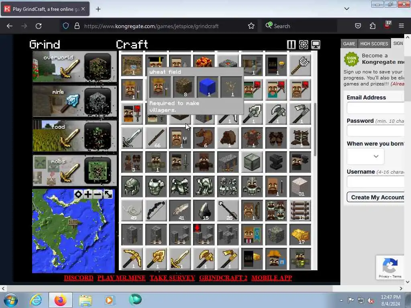Craft the anvil item

coord(276,162)
